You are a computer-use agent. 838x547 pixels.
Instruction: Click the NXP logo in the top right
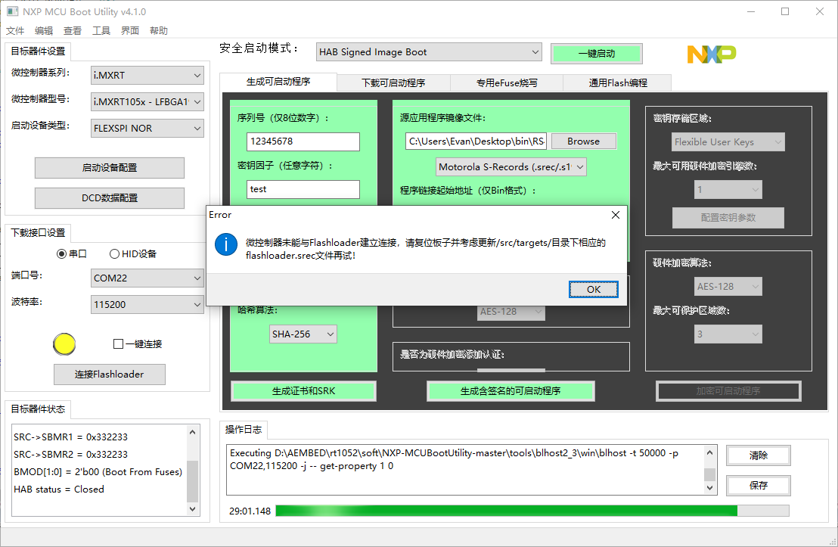point(710,54)
